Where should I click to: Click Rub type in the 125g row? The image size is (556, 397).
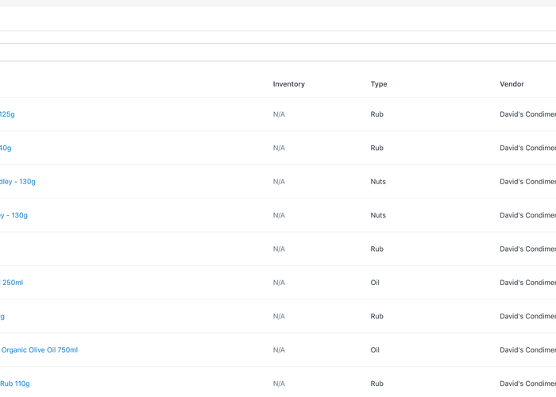(x=376, y=114)
